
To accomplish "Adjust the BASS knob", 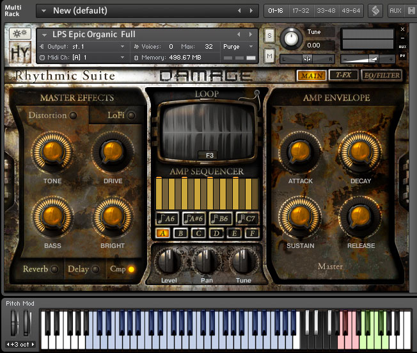I will [x=52, y=217].
